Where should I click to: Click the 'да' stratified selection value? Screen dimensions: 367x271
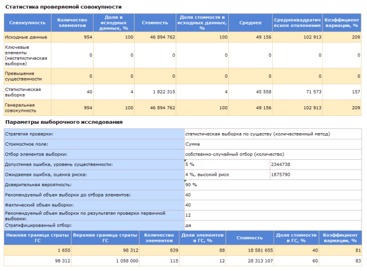[273, 225]
